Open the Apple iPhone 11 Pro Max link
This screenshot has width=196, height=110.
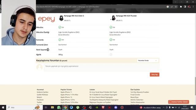click(x=70, y=95)
